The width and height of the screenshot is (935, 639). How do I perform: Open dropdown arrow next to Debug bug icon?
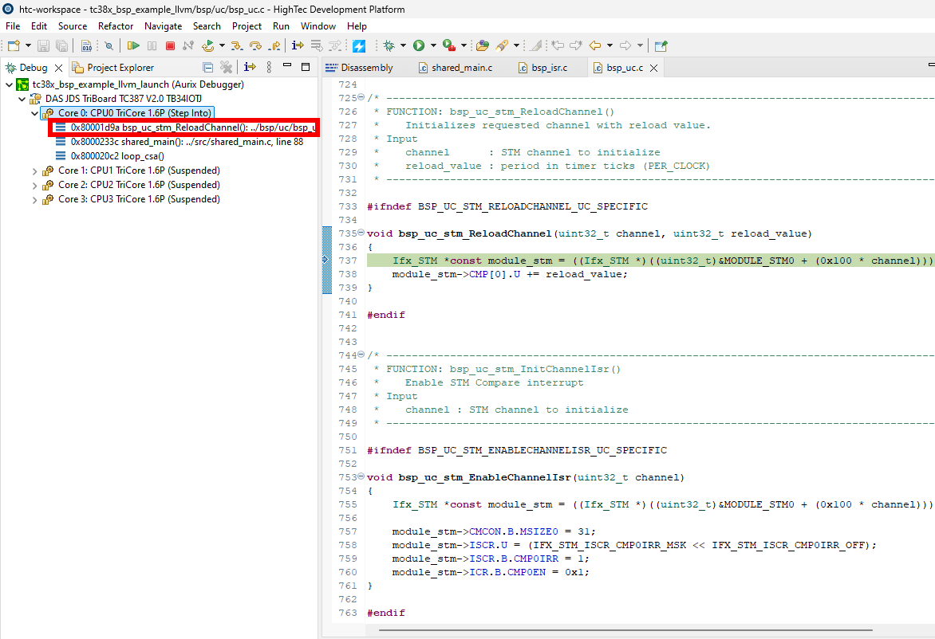point(403,46)
